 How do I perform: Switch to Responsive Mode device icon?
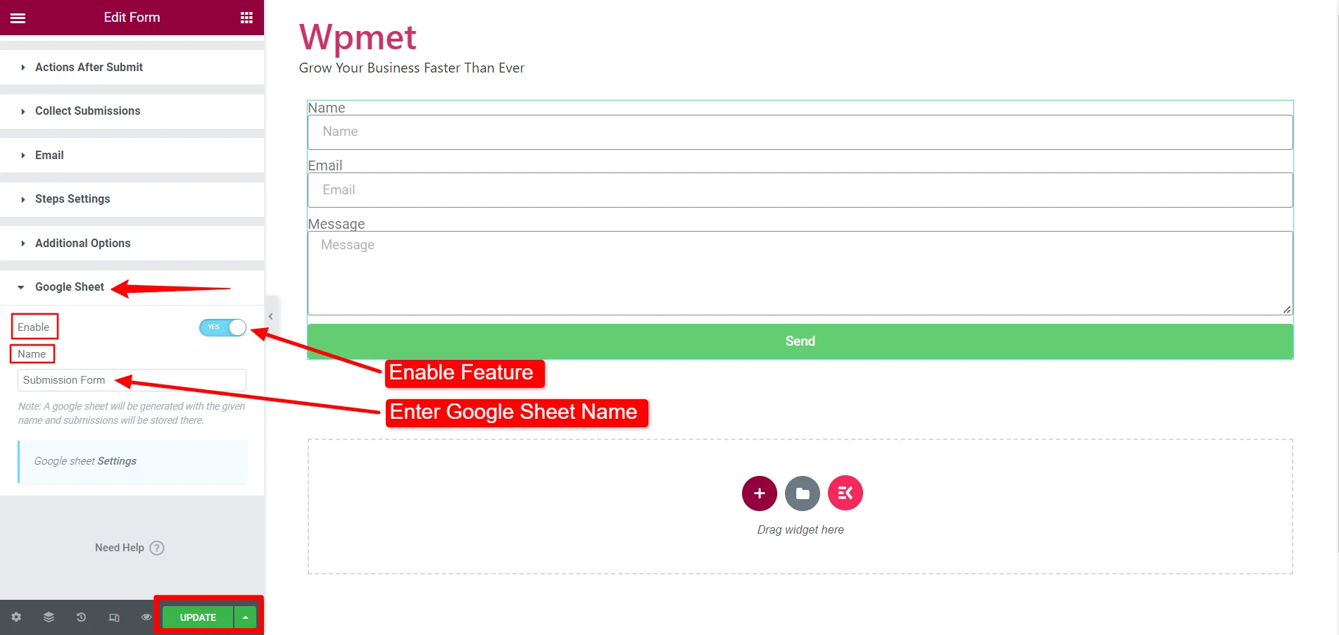tap(113, 617)
